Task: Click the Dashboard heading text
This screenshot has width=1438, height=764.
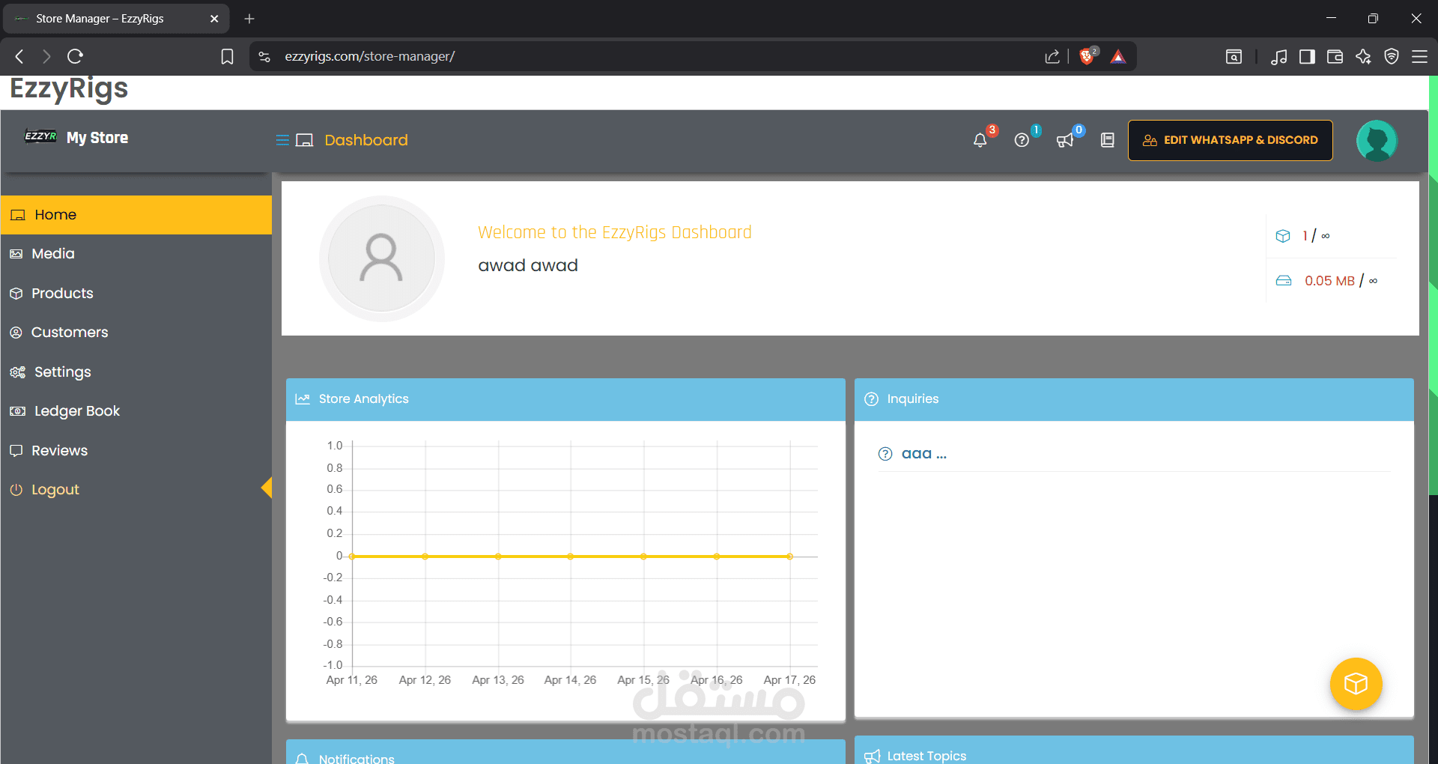Action: [x=366, y=140]
